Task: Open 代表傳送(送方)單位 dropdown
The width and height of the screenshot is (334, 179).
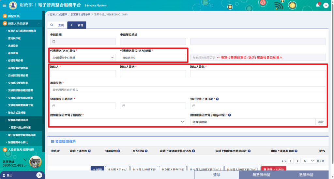Action: pos(83,58)
